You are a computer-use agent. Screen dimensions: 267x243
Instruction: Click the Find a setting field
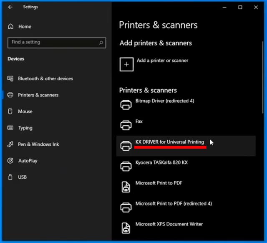(x=57, y=43)
